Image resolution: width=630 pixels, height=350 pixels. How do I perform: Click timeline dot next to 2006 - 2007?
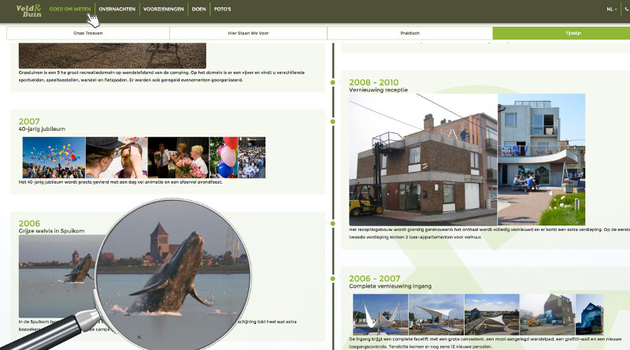click(332, 279)
